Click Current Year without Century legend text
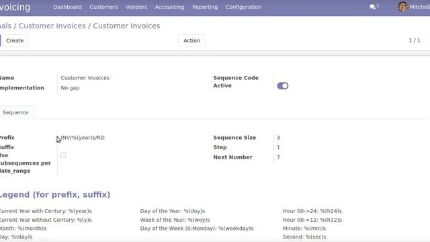The image size is (430, 242). click(46, 220)
